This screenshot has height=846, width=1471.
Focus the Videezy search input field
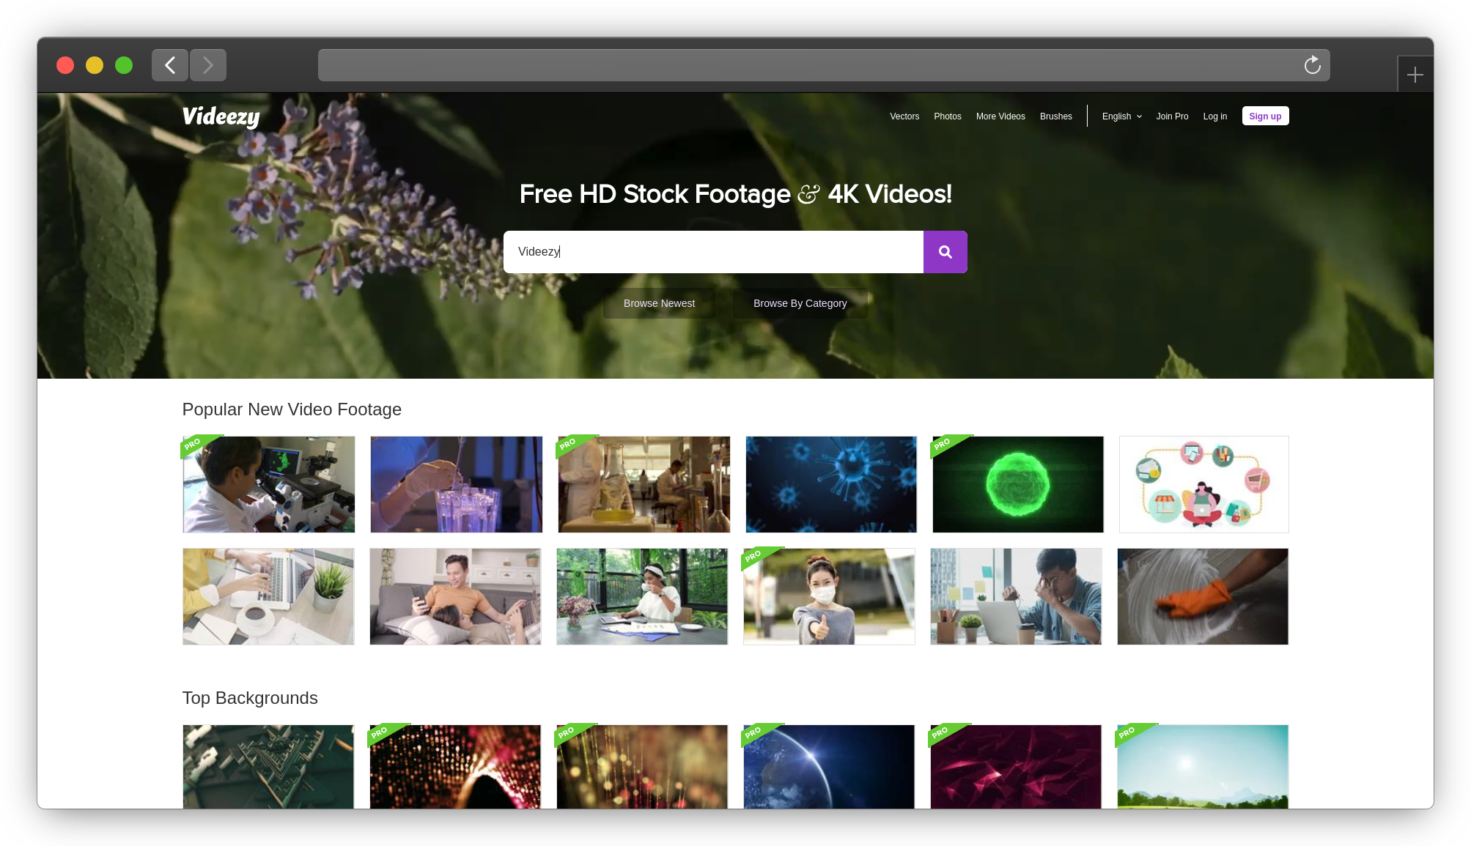(x=712, y=252)
